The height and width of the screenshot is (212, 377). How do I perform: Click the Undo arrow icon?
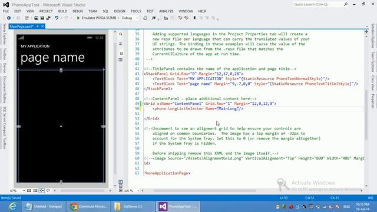click(x=57, y=18)
